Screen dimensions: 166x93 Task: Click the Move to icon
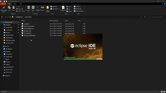(x=29, y=7)
